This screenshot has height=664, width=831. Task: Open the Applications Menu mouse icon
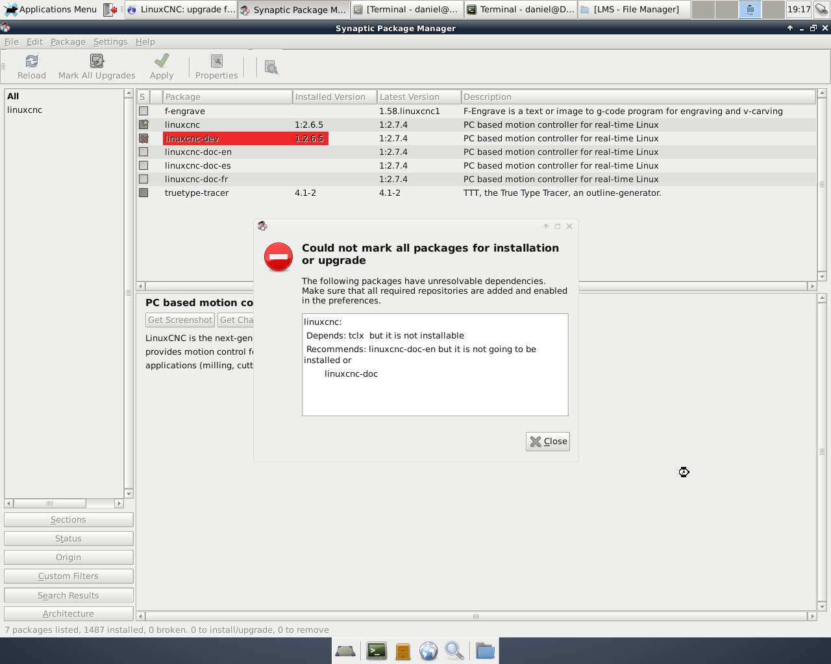tap(11, 10)
